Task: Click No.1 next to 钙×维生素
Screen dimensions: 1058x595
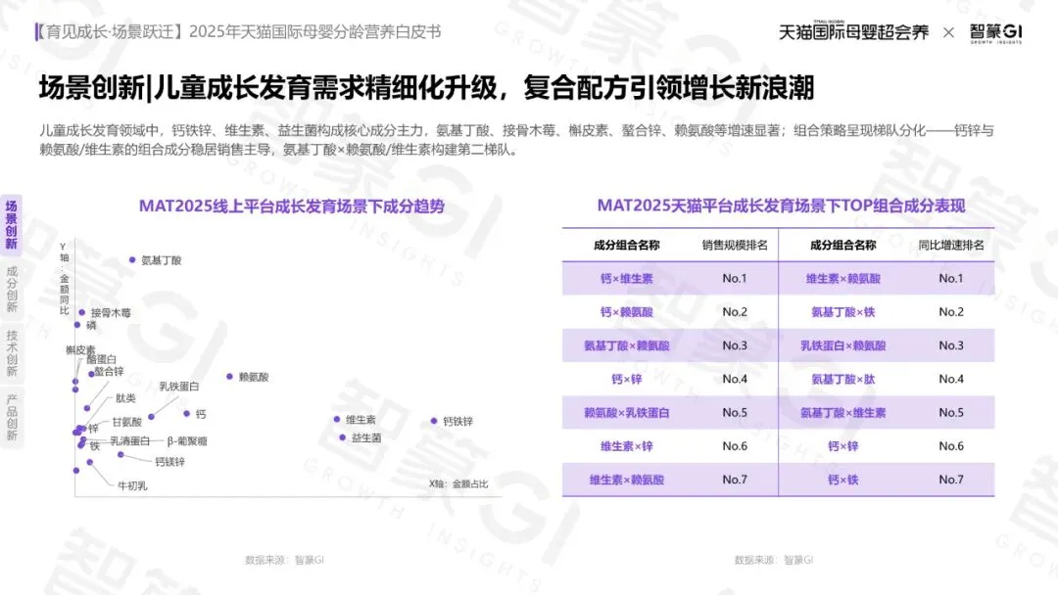Action: [734, 278]
